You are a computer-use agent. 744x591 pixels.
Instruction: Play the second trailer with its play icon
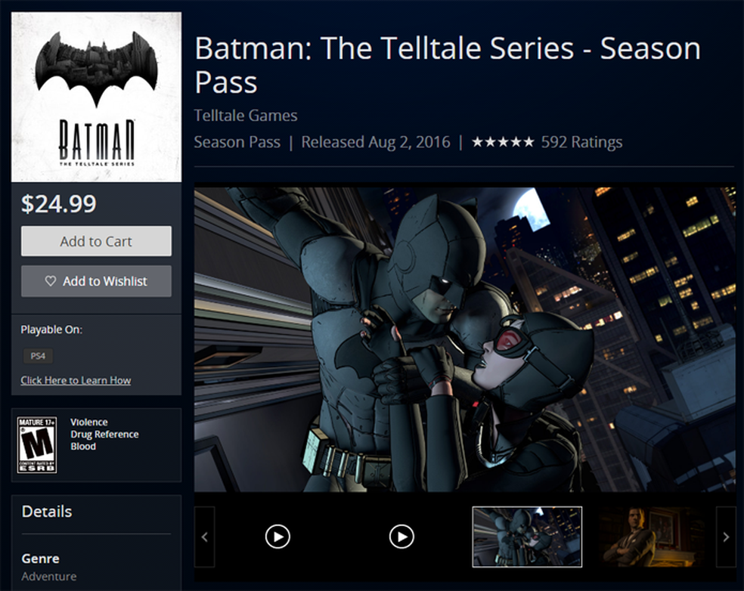click(x=401, y=537)
